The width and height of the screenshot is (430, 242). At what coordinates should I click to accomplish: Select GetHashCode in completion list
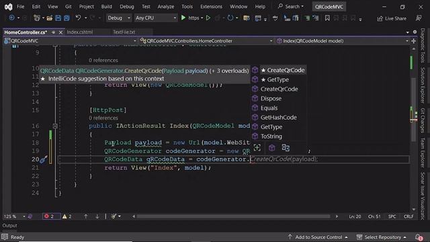(278, 117)
